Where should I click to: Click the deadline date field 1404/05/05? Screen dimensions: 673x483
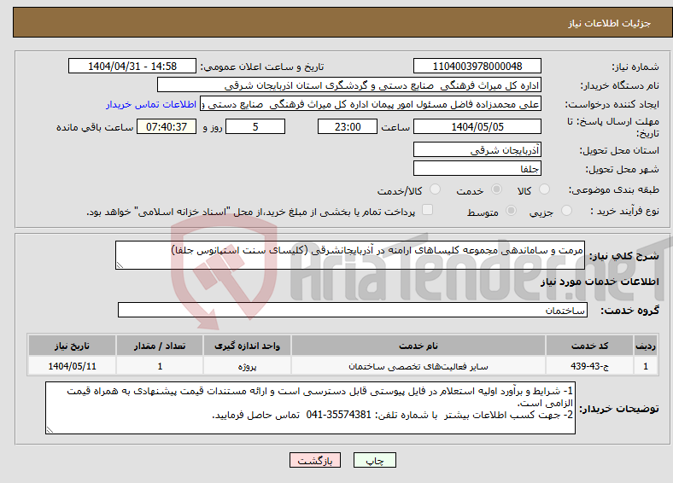coord(477,126)
